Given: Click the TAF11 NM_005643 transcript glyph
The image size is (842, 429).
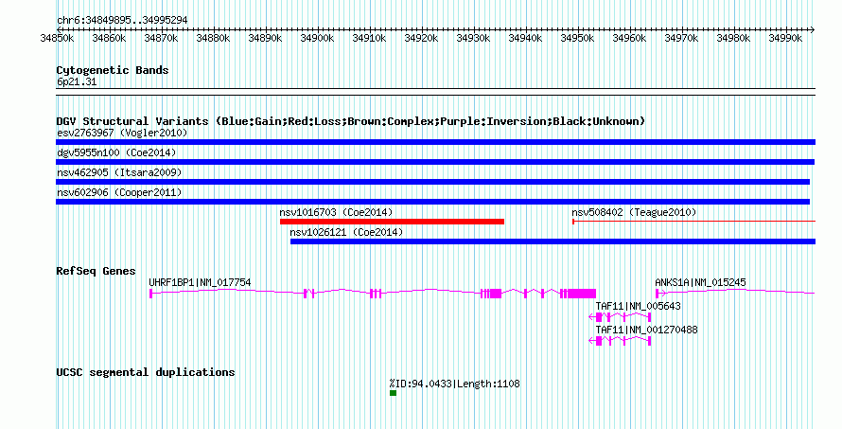Looking at the screenshot, I should pos(621,317).
